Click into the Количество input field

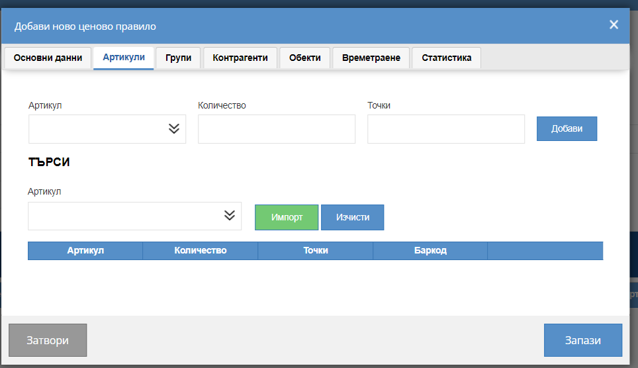coord(277,129)
